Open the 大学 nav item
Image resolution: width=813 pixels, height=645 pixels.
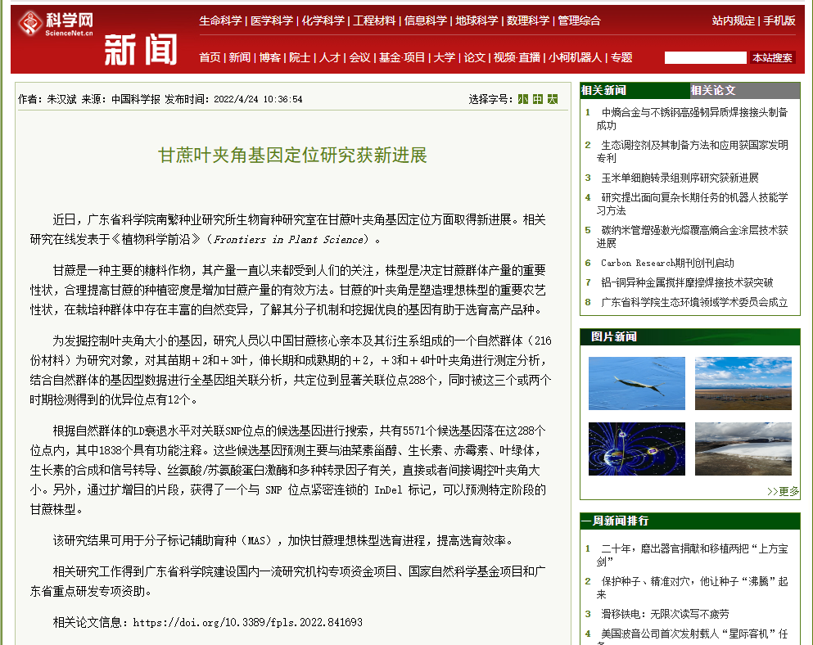click(x=445, y=57)
